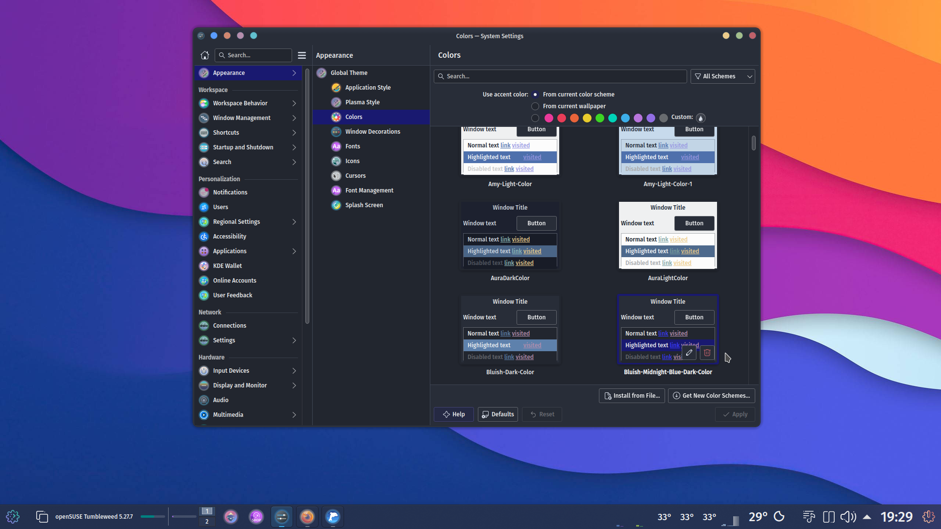Click the Workspace Behavior icon
The image size is (941, 529).
click(204, 103)
